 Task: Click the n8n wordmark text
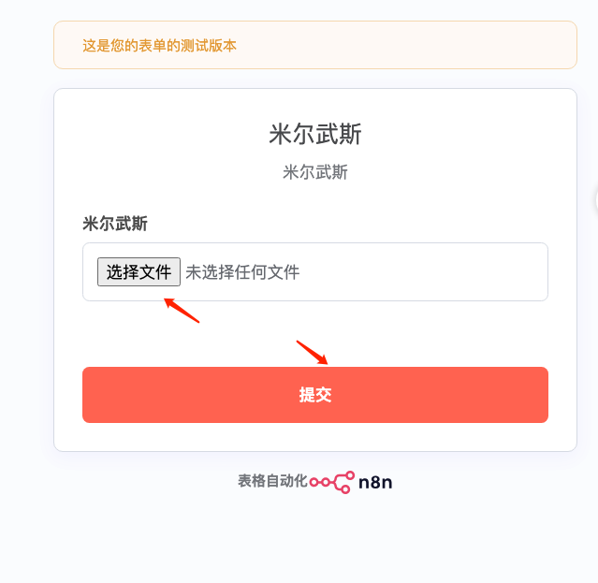click(369, 482)
